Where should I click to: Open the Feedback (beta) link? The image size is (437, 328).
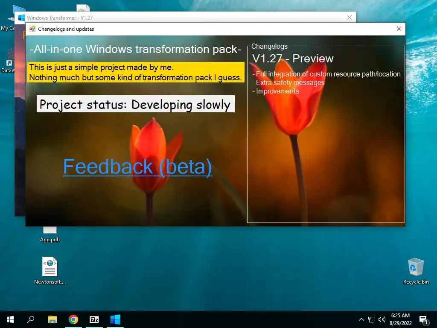[137, 167]
